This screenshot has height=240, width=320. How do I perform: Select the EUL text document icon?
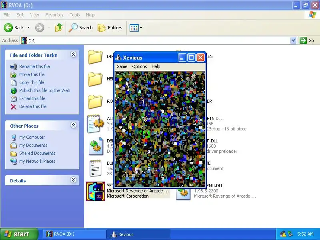(96, 168)
